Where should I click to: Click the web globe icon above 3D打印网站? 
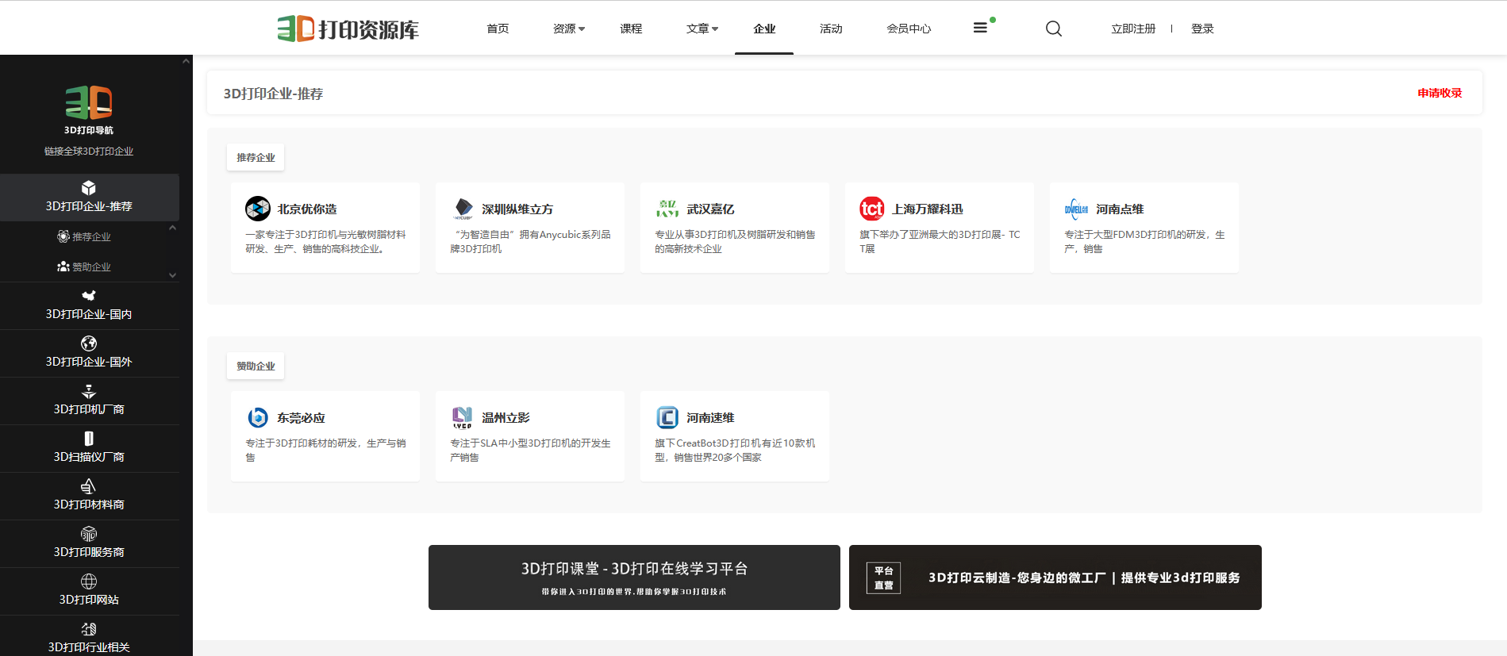pyautogui.click(x=89, y=581)
